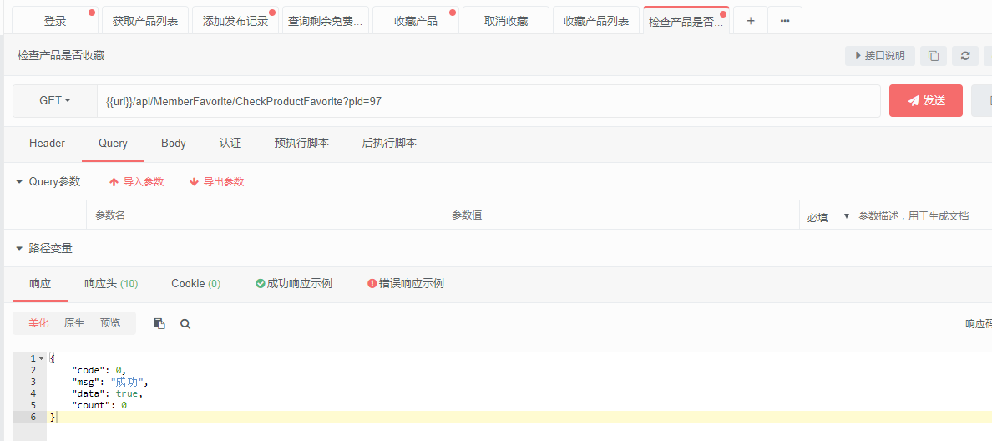Click the 参数名 input cell

click(265, 215)
